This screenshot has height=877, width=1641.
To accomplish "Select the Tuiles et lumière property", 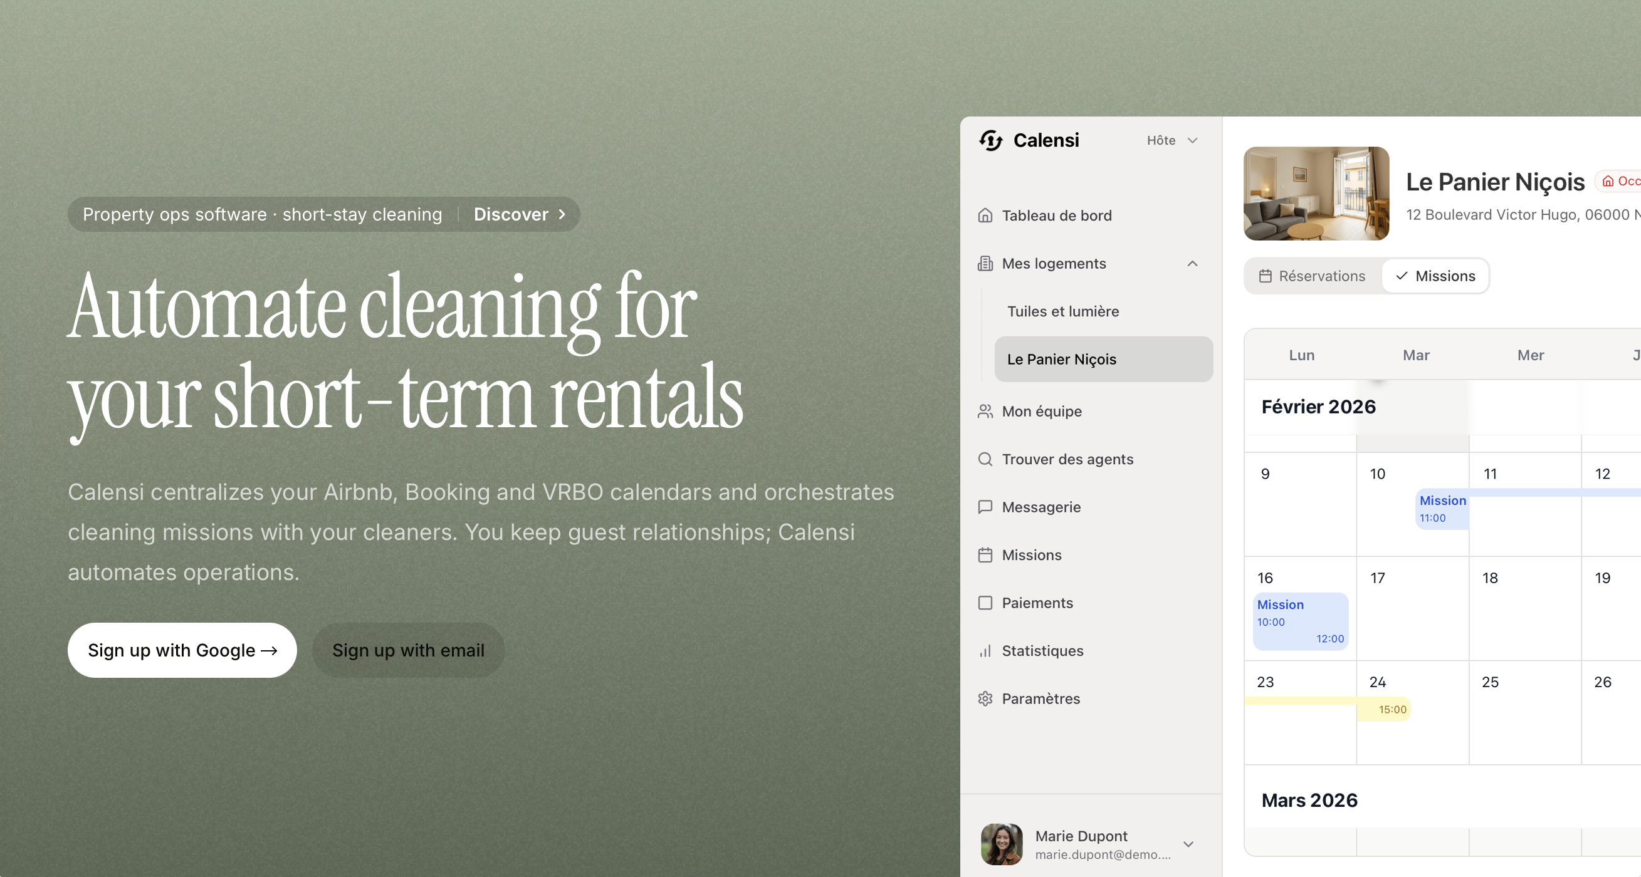I will (x=1103, y=311).
